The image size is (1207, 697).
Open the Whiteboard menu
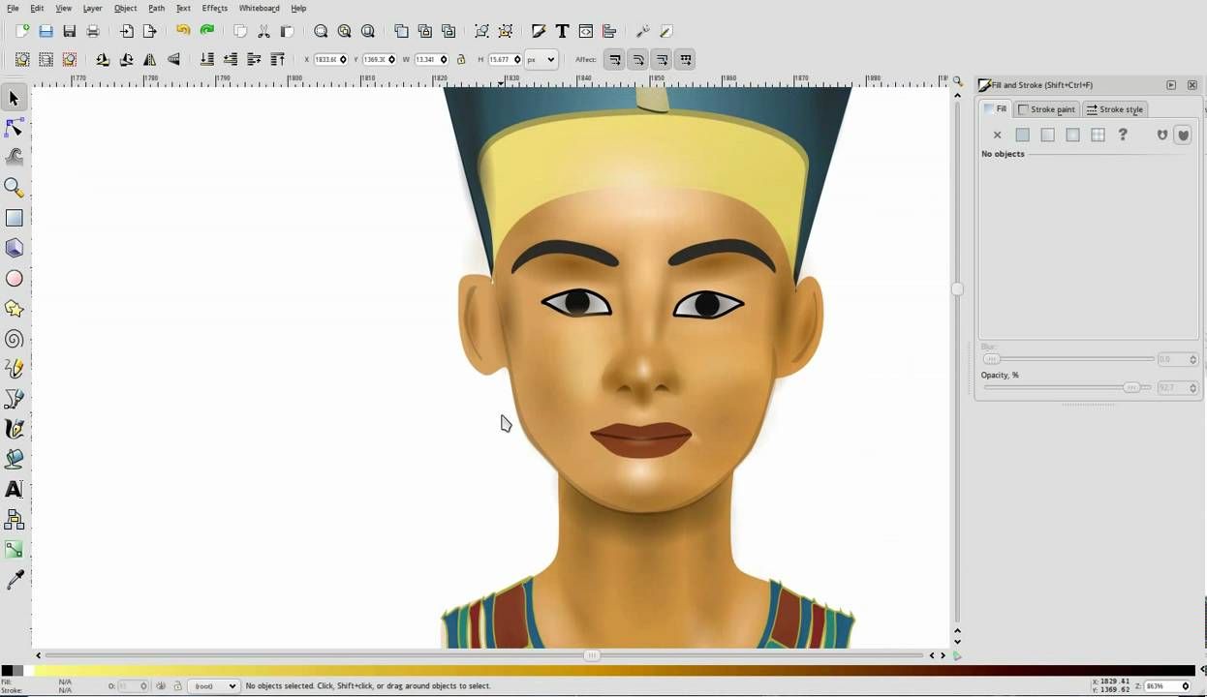[259, 8]
